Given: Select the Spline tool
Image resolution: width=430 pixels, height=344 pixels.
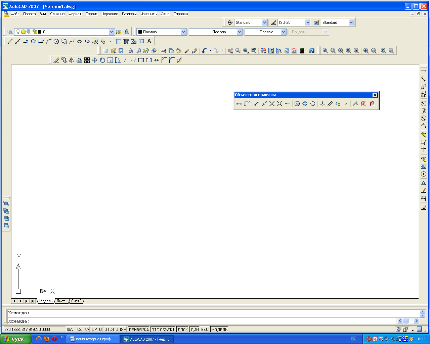Looking at the screenshot, I should [x=72, y=41].
